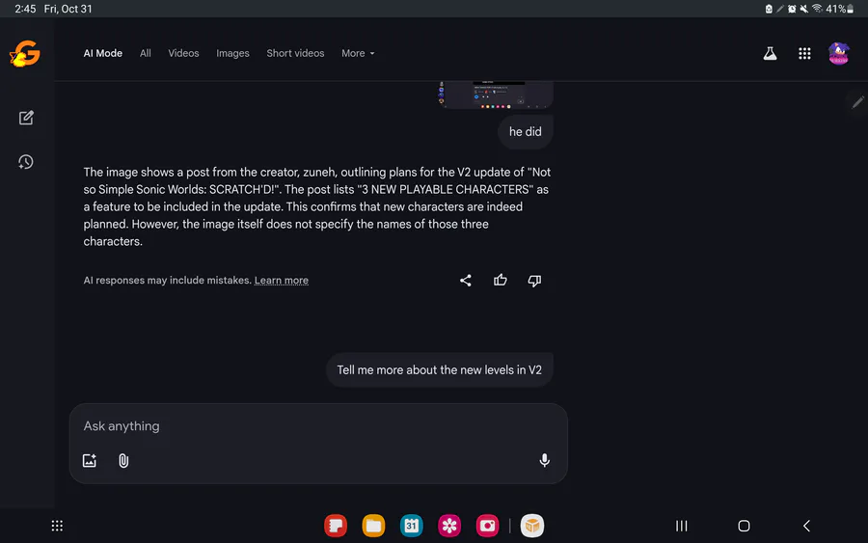This screenshot has height=543, width=868.
Task: Attach a file with paperclip
Action: click(x=123, y=460)
